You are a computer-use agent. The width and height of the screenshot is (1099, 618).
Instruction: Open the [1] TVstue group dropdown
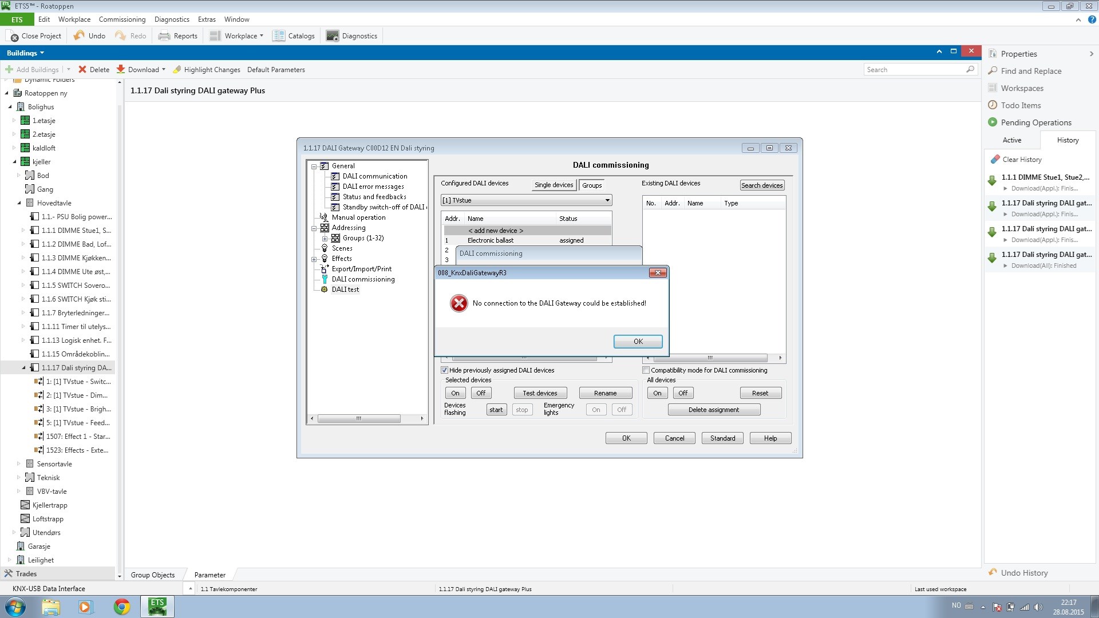pos(607,200)
